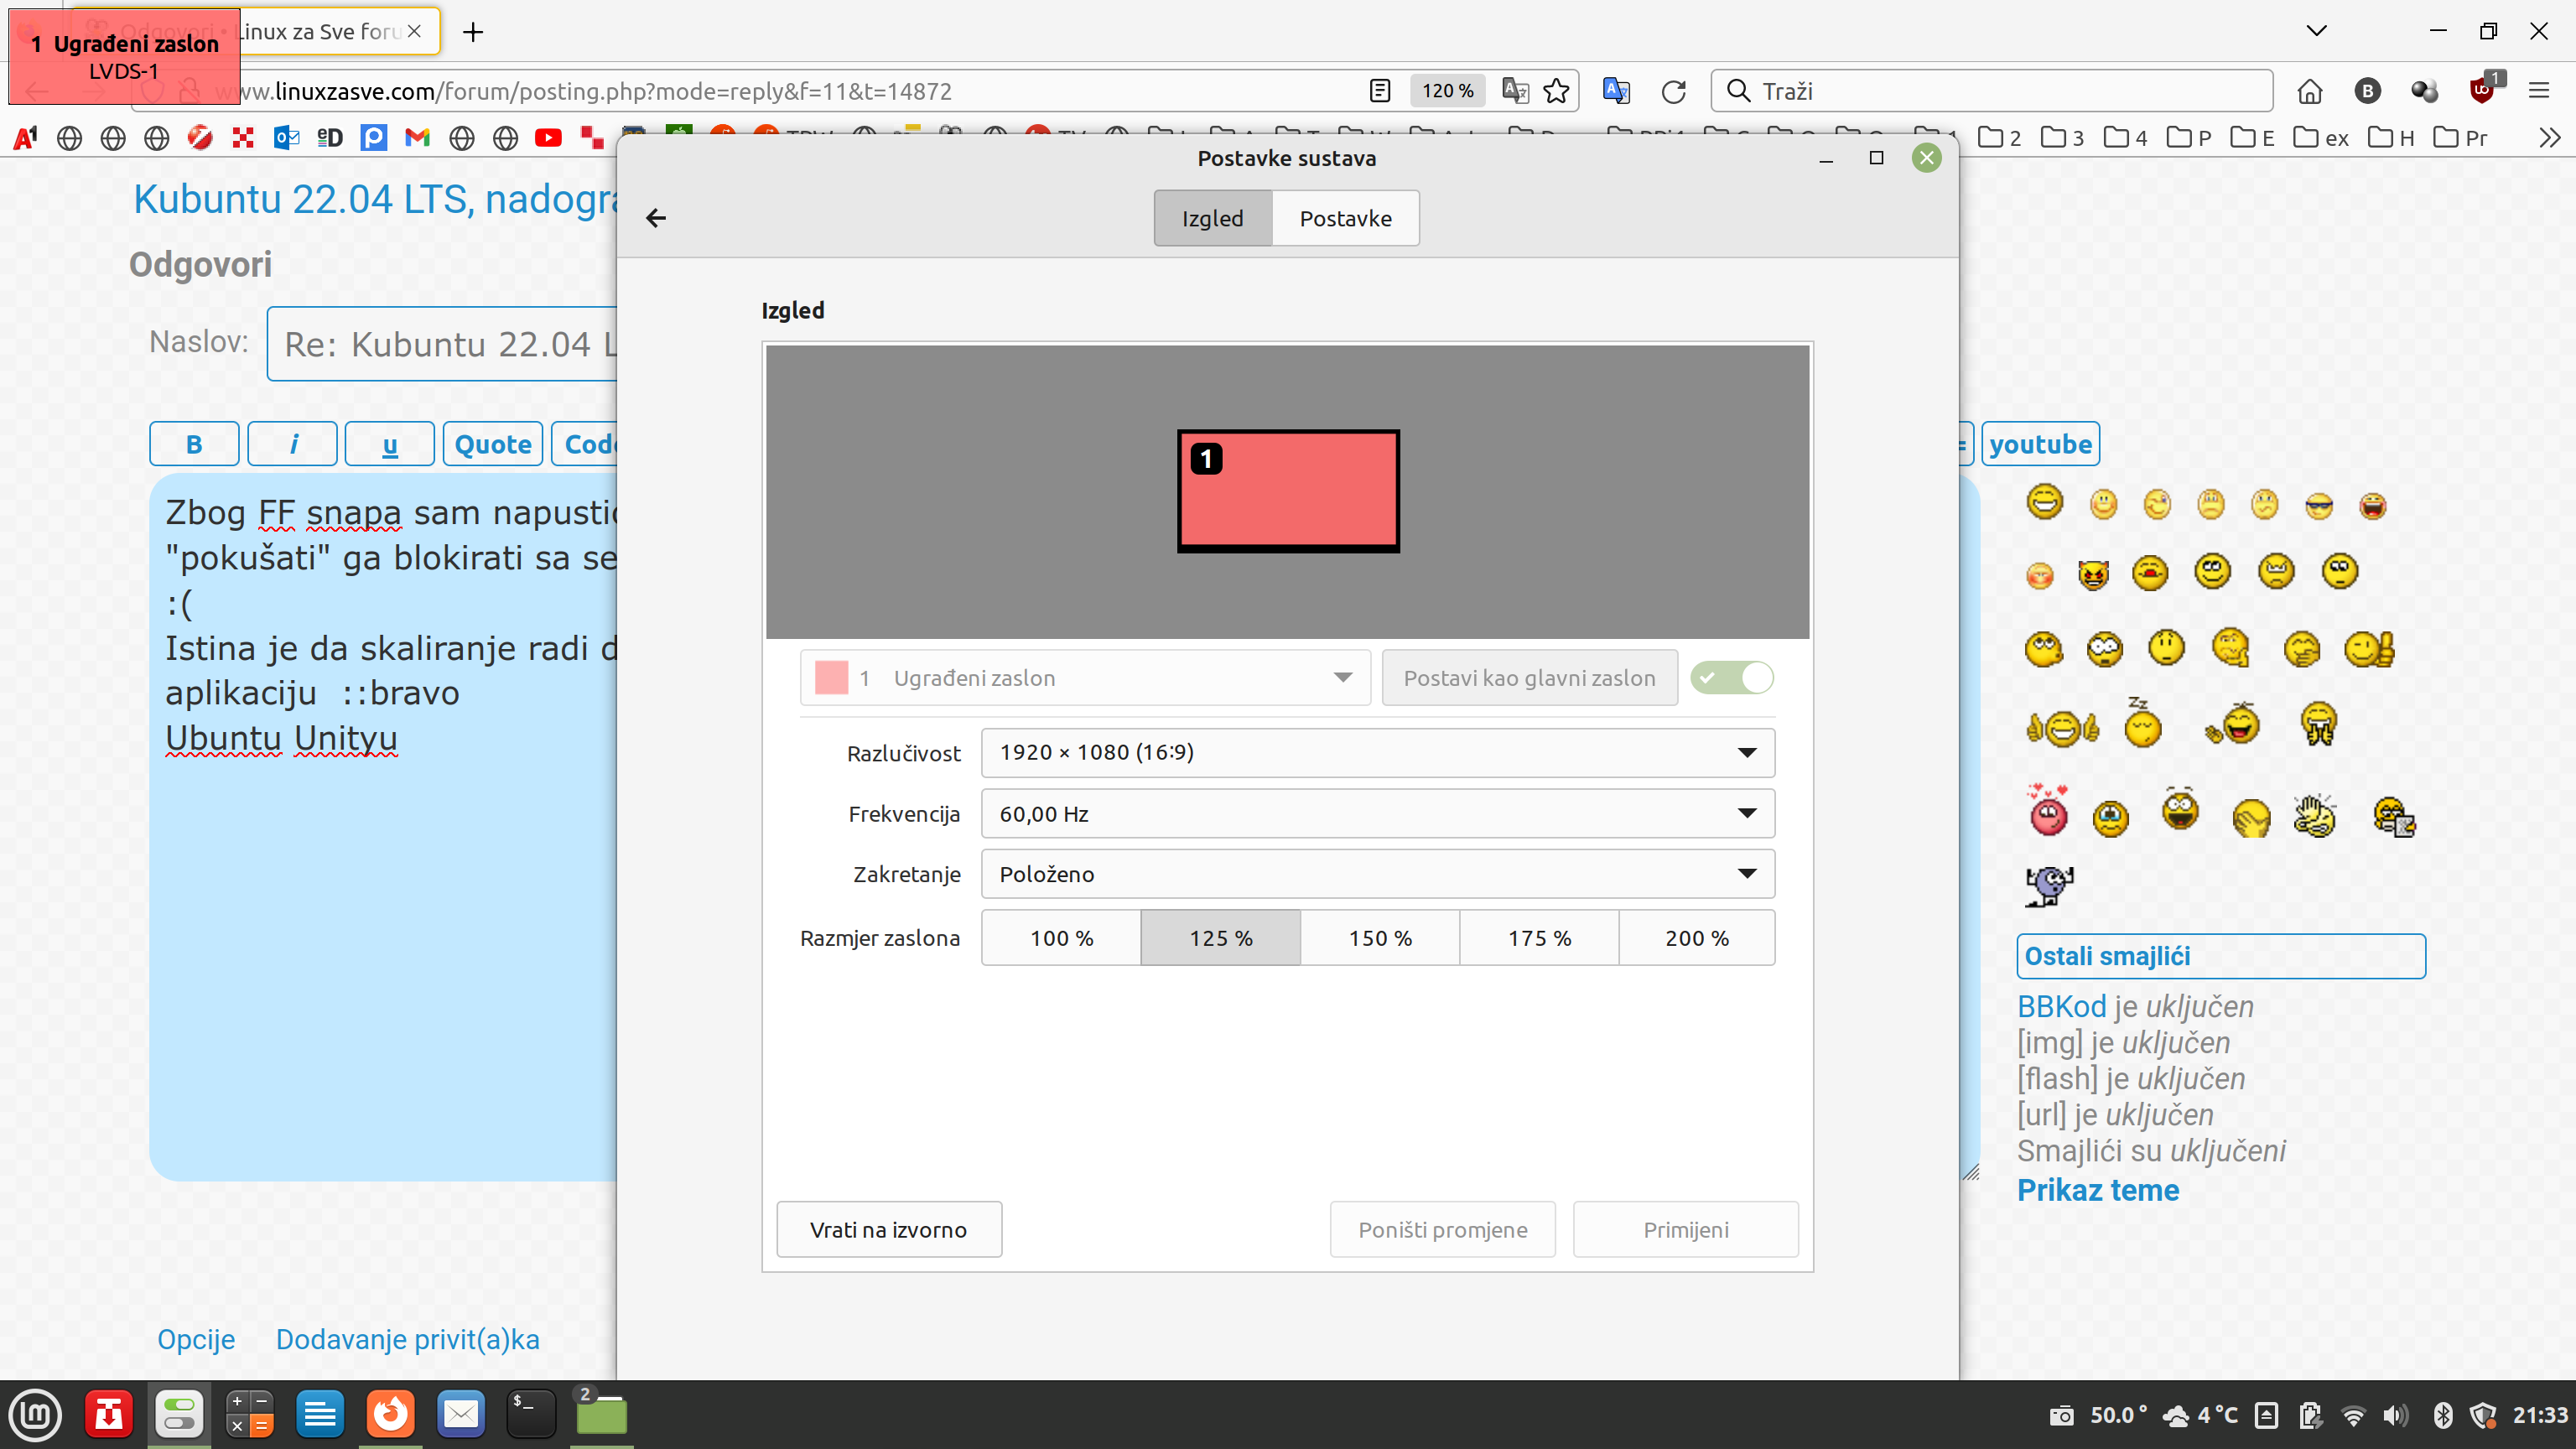Open the terminal from the taskbar

pyautogui.click(x=530, y=1414)
